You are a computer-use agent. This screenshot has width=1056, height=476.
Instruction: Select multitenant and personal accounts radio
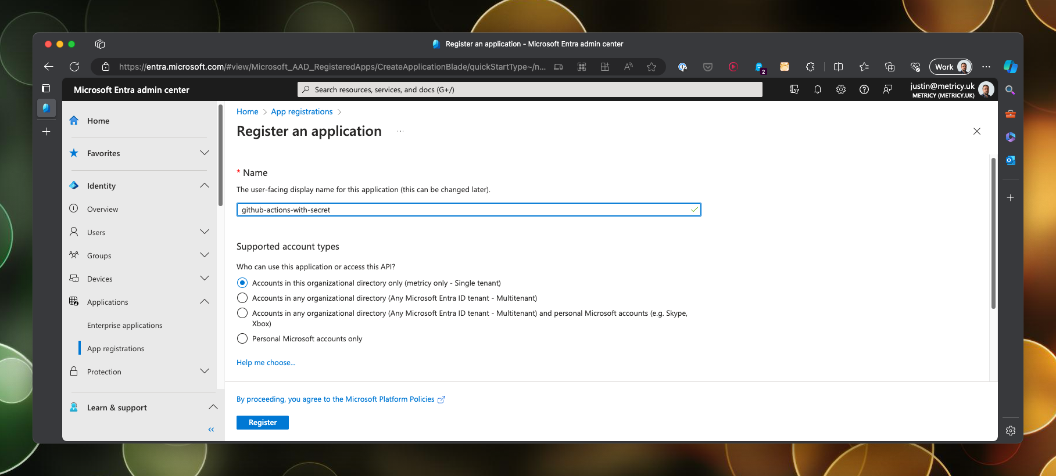[x=242, y=313]
